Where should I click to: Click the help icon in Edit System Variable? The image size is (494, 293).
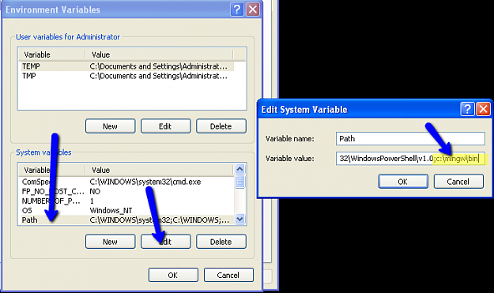point(468,109)
